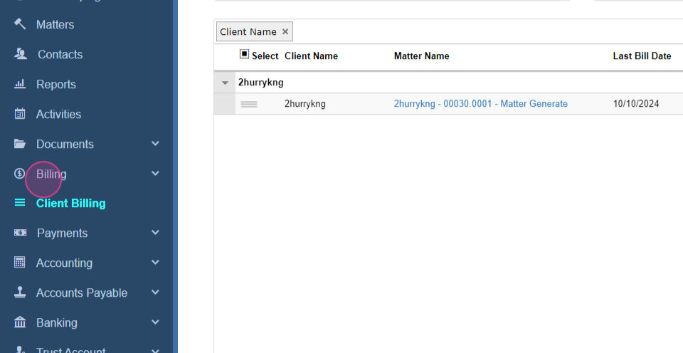Sort by the Client Name column header
This screenshot has width=683, height=353.
pyautogui.click(x=311, y=56)
